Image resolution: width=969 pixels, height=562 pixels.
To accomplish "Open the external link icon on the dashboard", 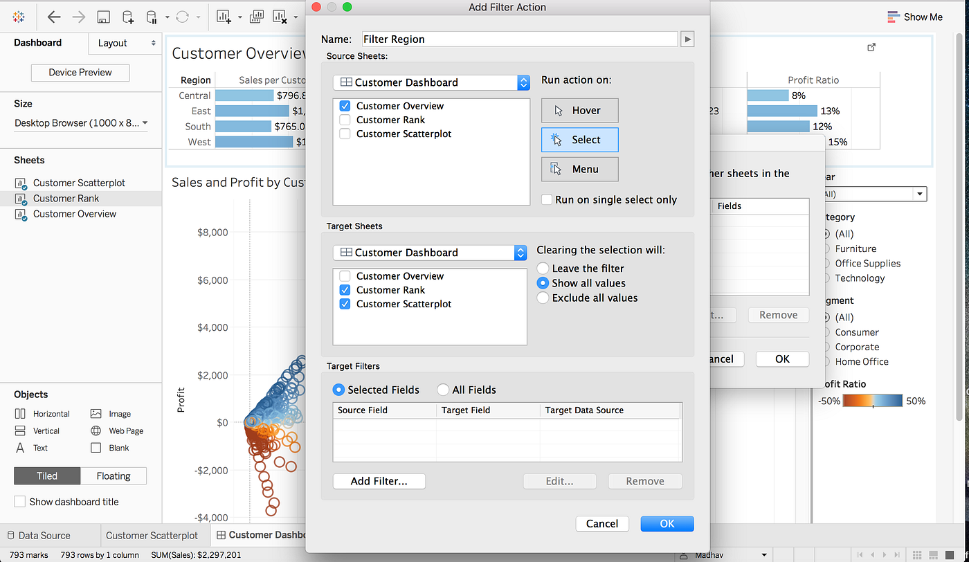I will point(871,47).
